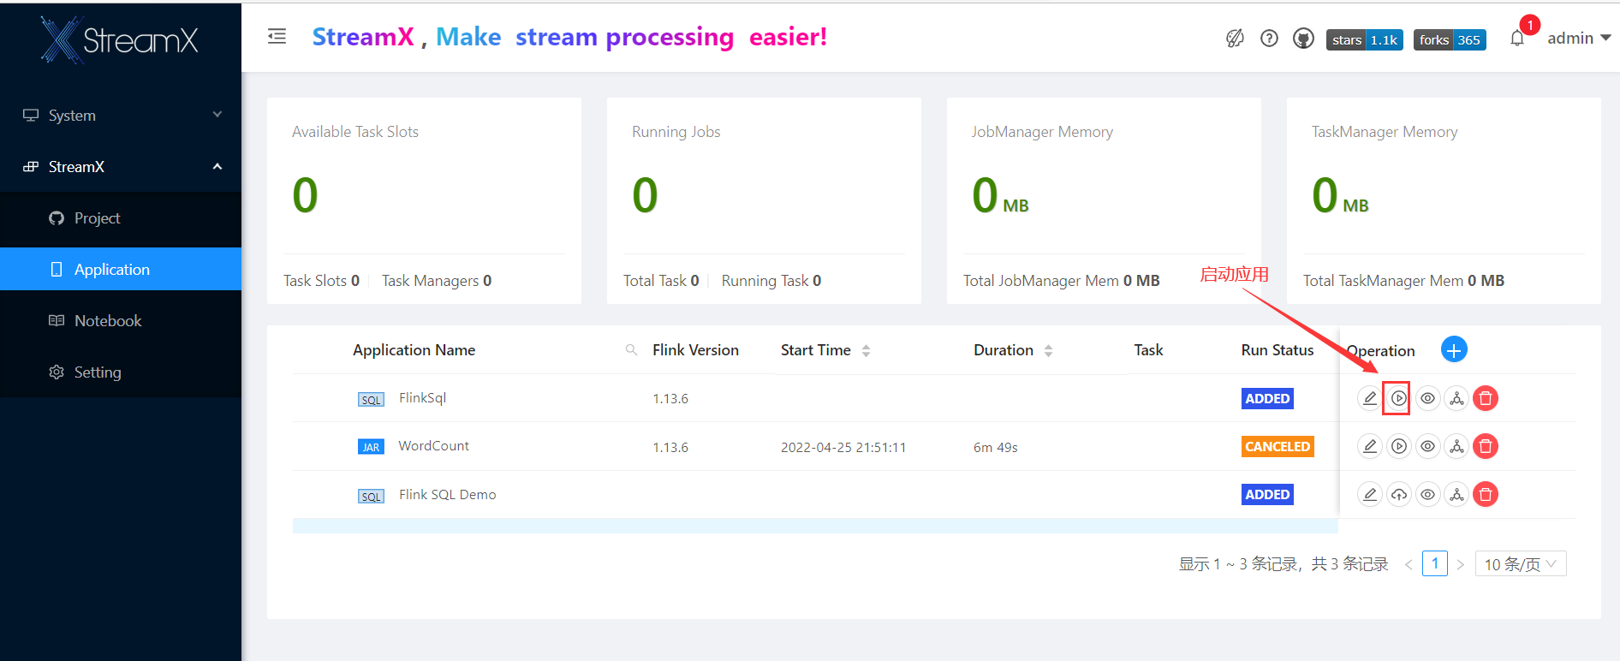This screenshot has height=661, width=1620.
Task: Go to the Project menu item
Action: 121,217
